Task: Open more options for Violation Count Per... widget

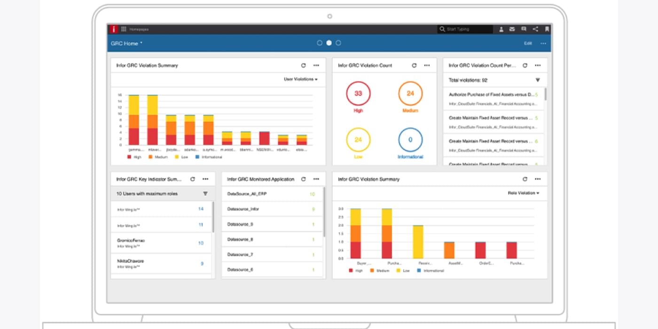Action: click(x=538, y=65)
